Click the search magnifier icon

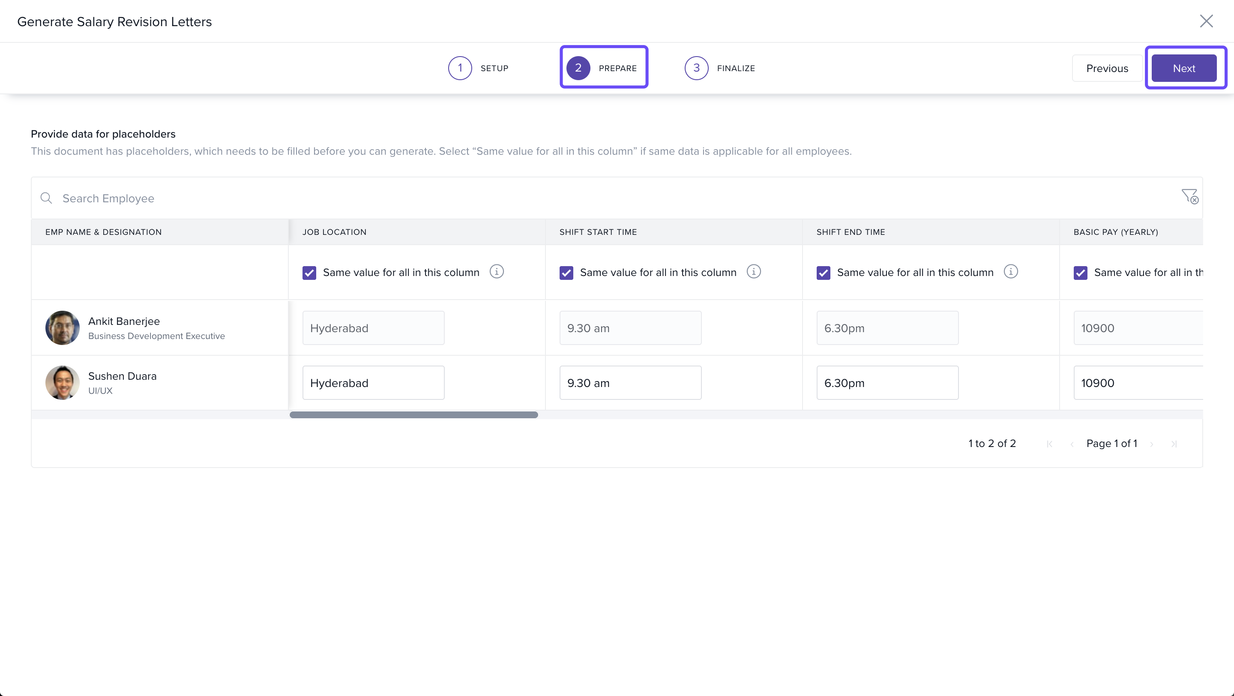[x=46, y=198]
